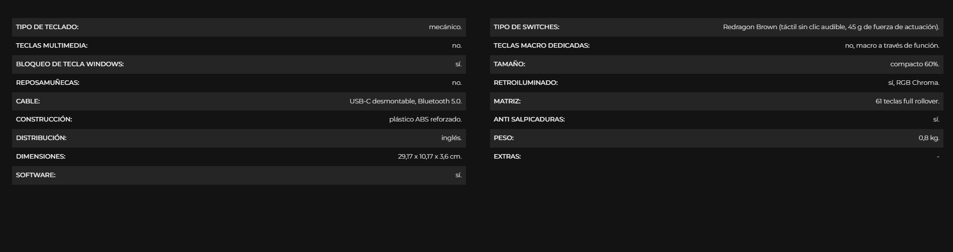953x252 pixels.
Task: Click the CONSTRUCCIÓN label
Action: point(44,119)
